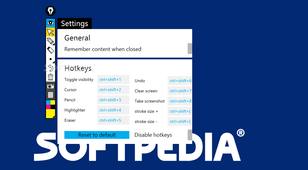Edit the Toggle visibility hotkey ctrl+shift+1
The height and width of the screenshot is (170, 308).
point(113,79)
